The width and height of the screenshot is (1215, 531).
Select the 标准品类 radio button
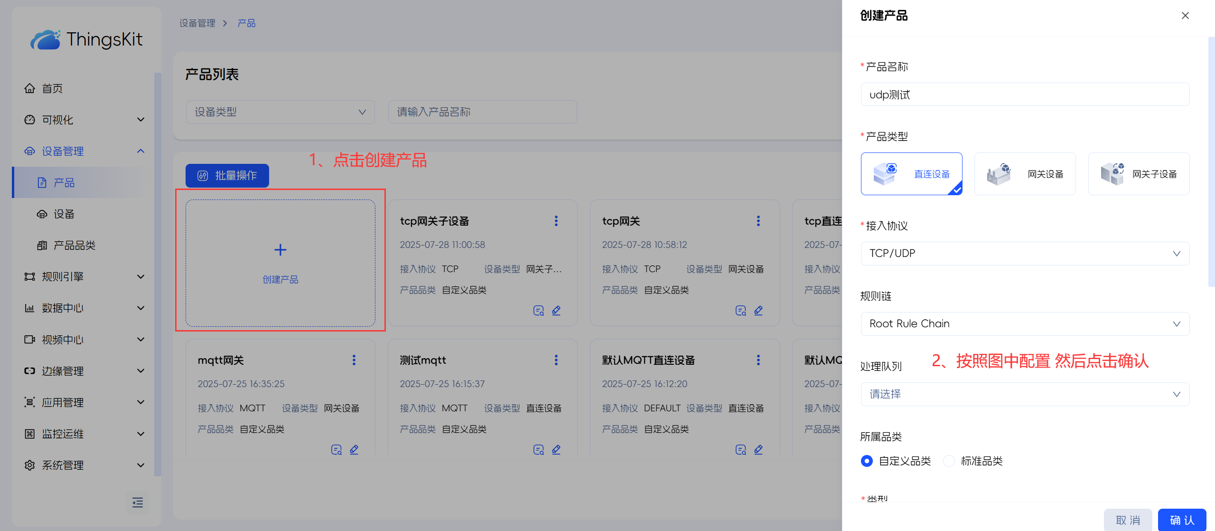click(x=949, y=461)
